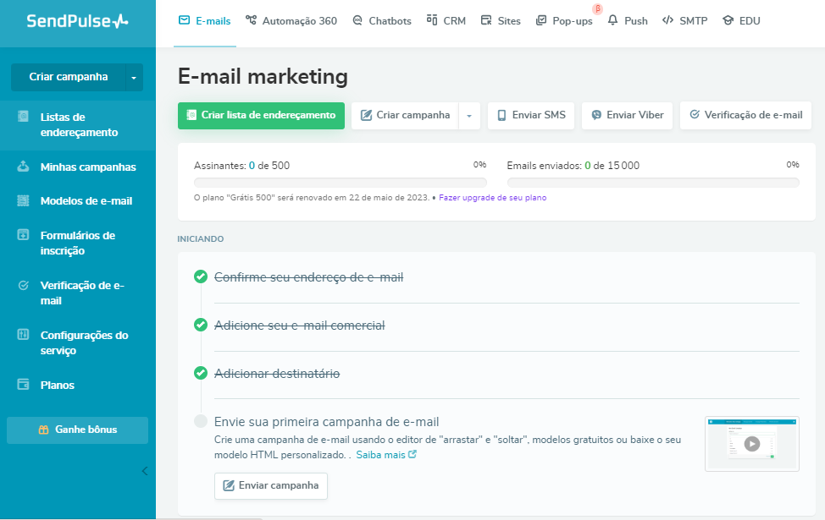Image resolution: width=825 pixels, height=520 pixels.
Task: Open Listas de endereçamento sidebar icon
Action: pyautogui.click(x=24, y=117)
